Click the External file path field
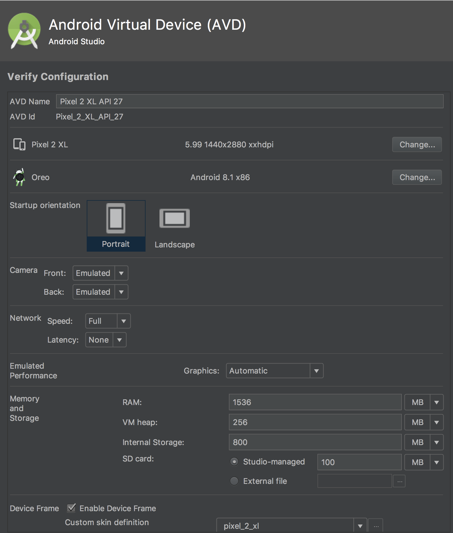The width and height of the screenshot is (453, 533). click(354, 481)
